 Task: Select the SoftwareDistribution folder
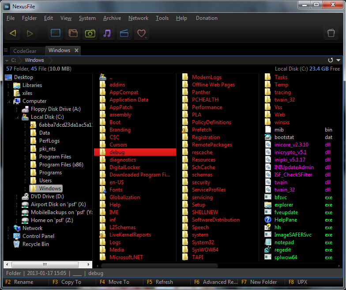(216, 220)
